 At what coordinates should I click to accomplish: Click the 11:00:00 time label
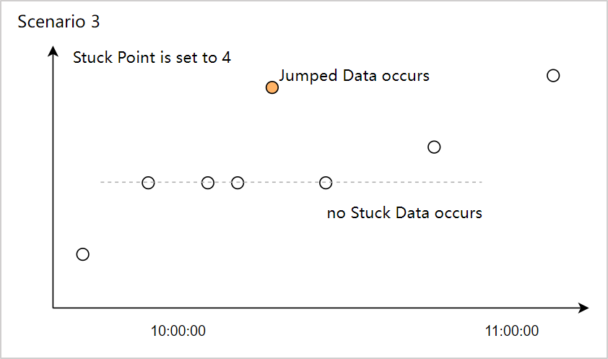pos(512,332)
